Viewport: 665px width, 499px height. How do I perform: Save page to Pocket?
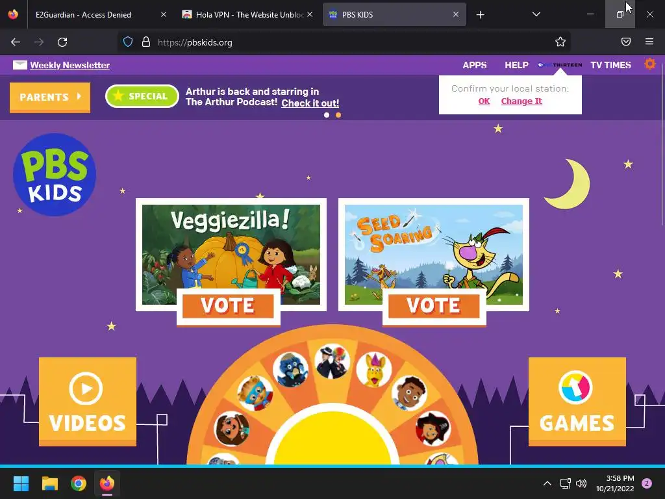pyautogui.click(x=626, y=42)
